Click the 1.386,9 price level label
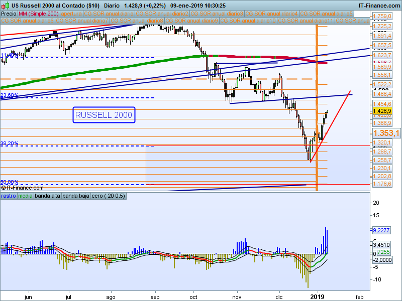 (382, 123)
